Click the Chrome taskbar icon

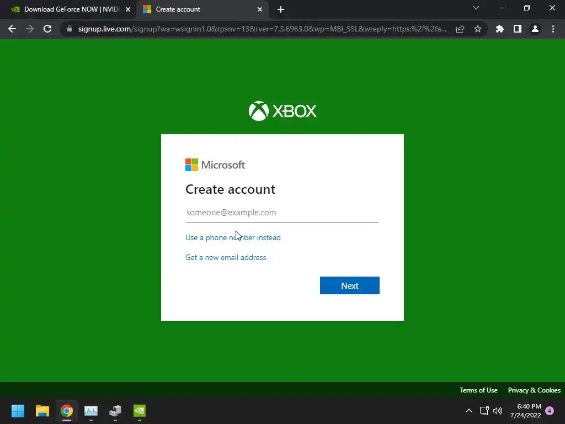pos(67,411)
